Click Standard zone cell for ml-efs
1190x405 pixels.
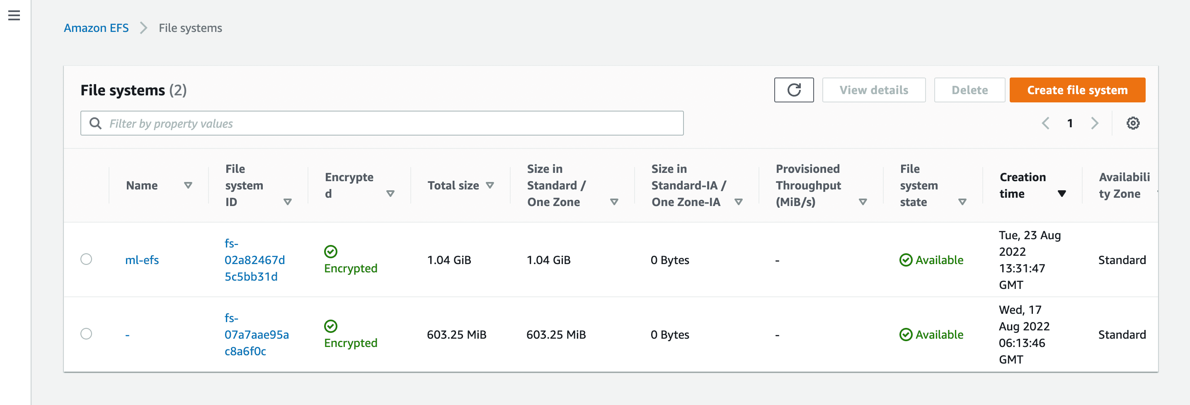pos(1122,260)
